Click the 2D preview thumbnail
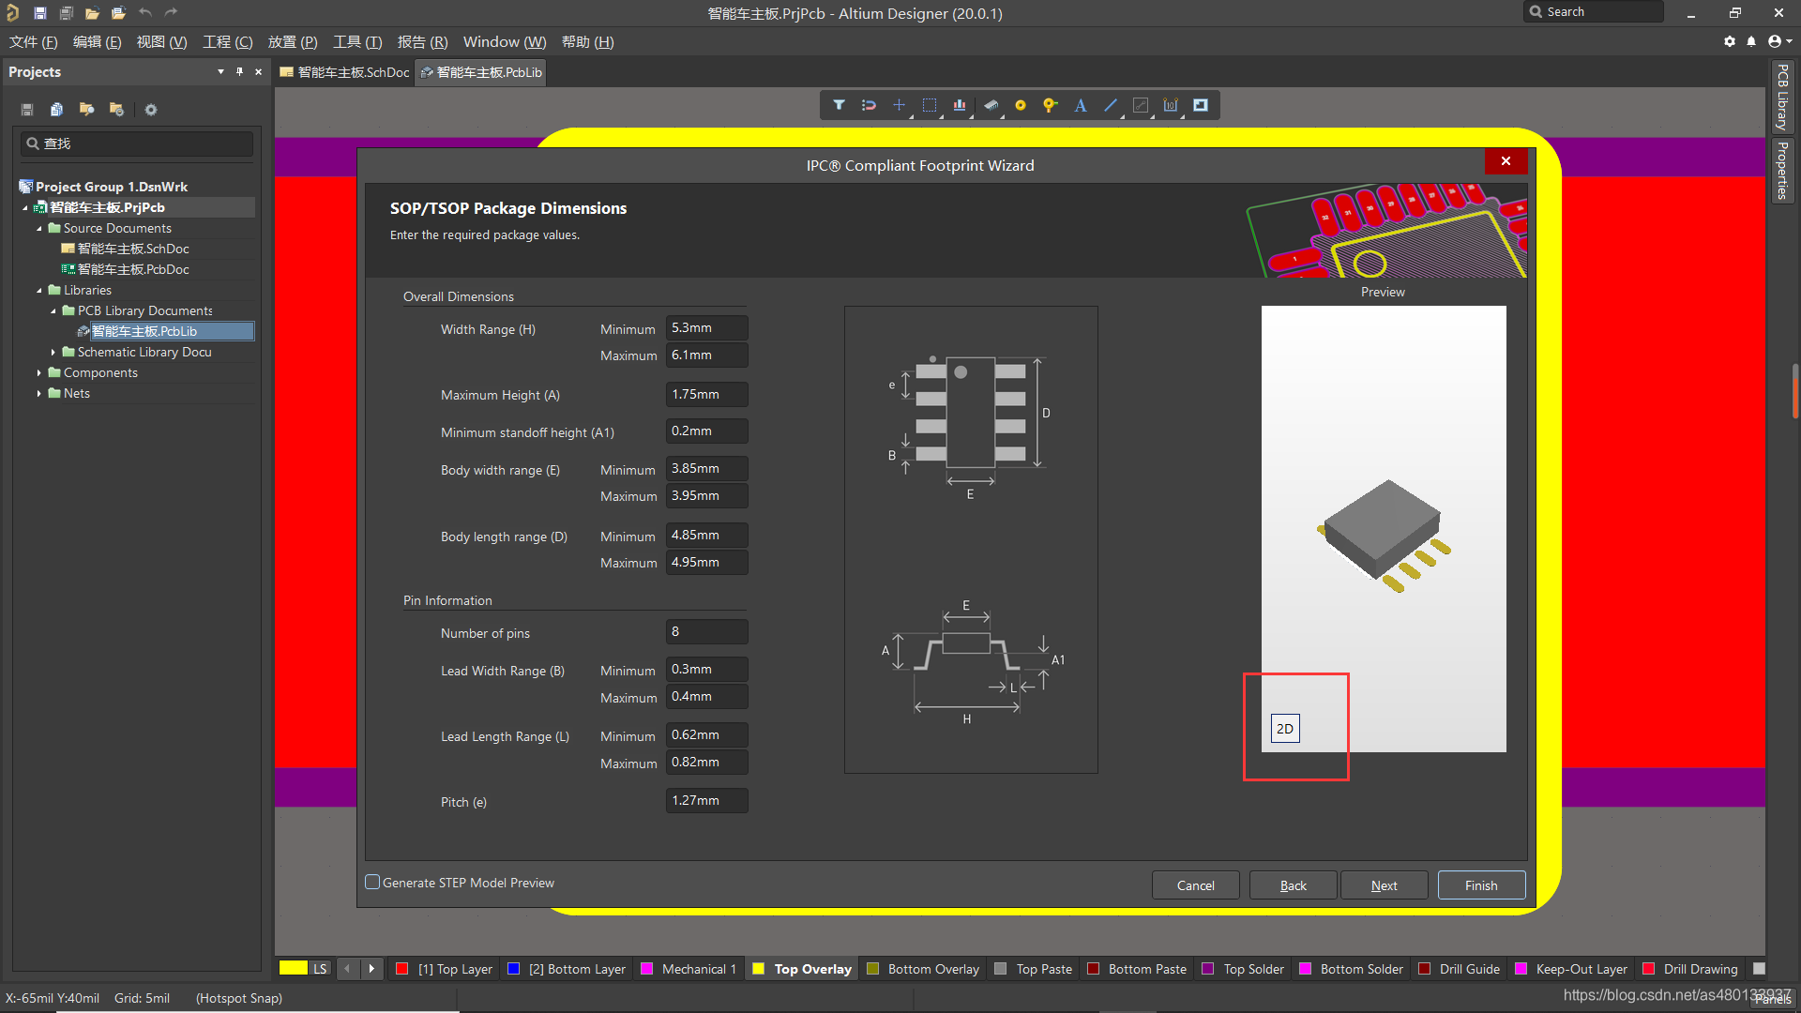1801x1013 pixels. click(x=1286, y=729)
